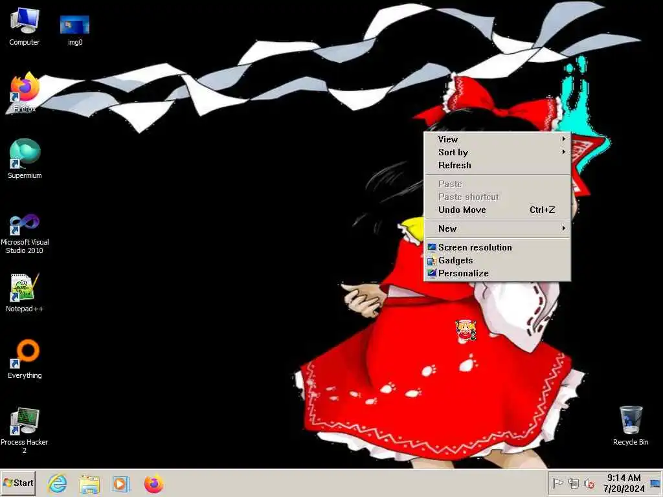Screen dimensions: 663x497
Task: Choose Refresh in context menu
Action: tap(497, 165)
